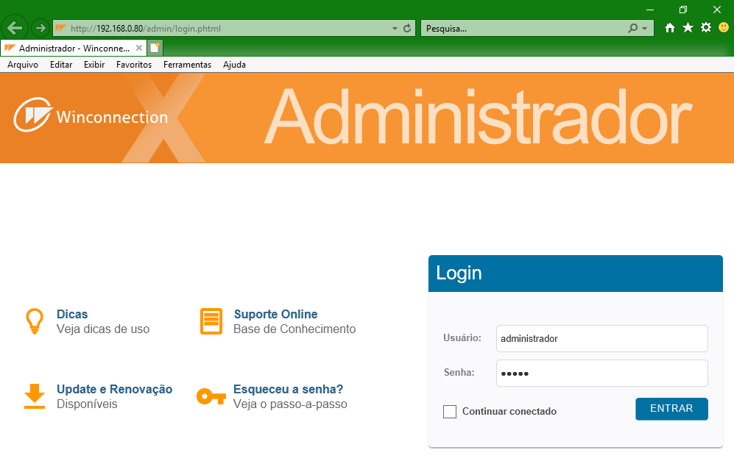This screenshot has height=461, width=734.
Task: Click the Suporte Online document icon
Action: [211, 321]
